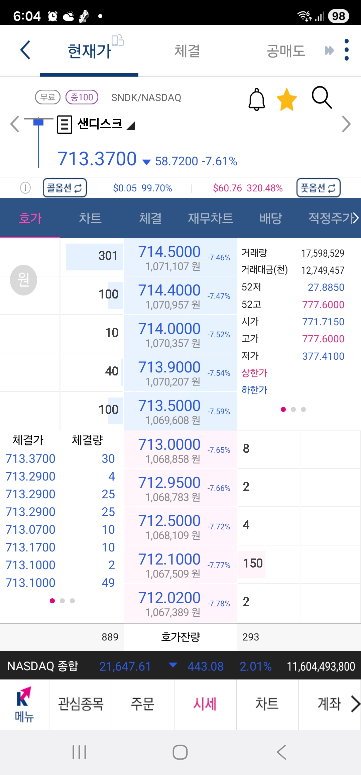Open the price alert bell icon
Viewport: 361px width, 775px height.
click(257, 99)
